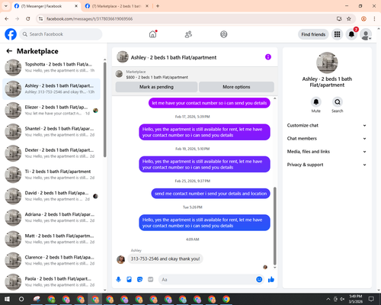Attach a file using the image icon
The height and width of the screenshot is (305, 381).
pyautogui.click(x=129, y=280)
